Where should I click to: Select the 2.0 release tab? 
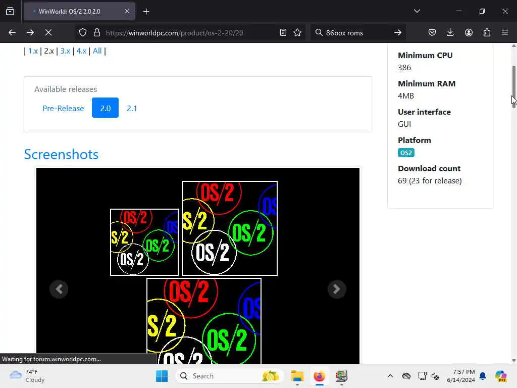click(105, 108)
